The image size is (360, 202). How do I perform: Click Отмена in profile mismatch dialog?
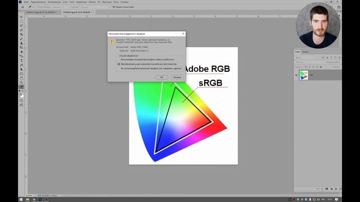point(177,77)
